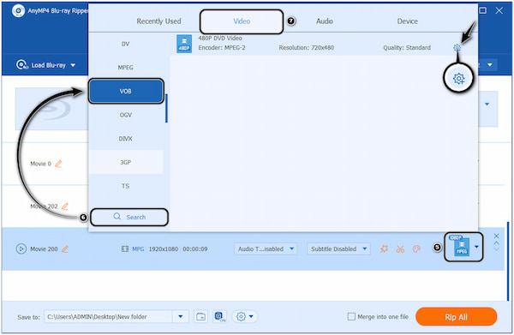Viewport: 514px width, 335px height.
Task: Toggle Merge into one file checkbox
Action: coord(351,317)
